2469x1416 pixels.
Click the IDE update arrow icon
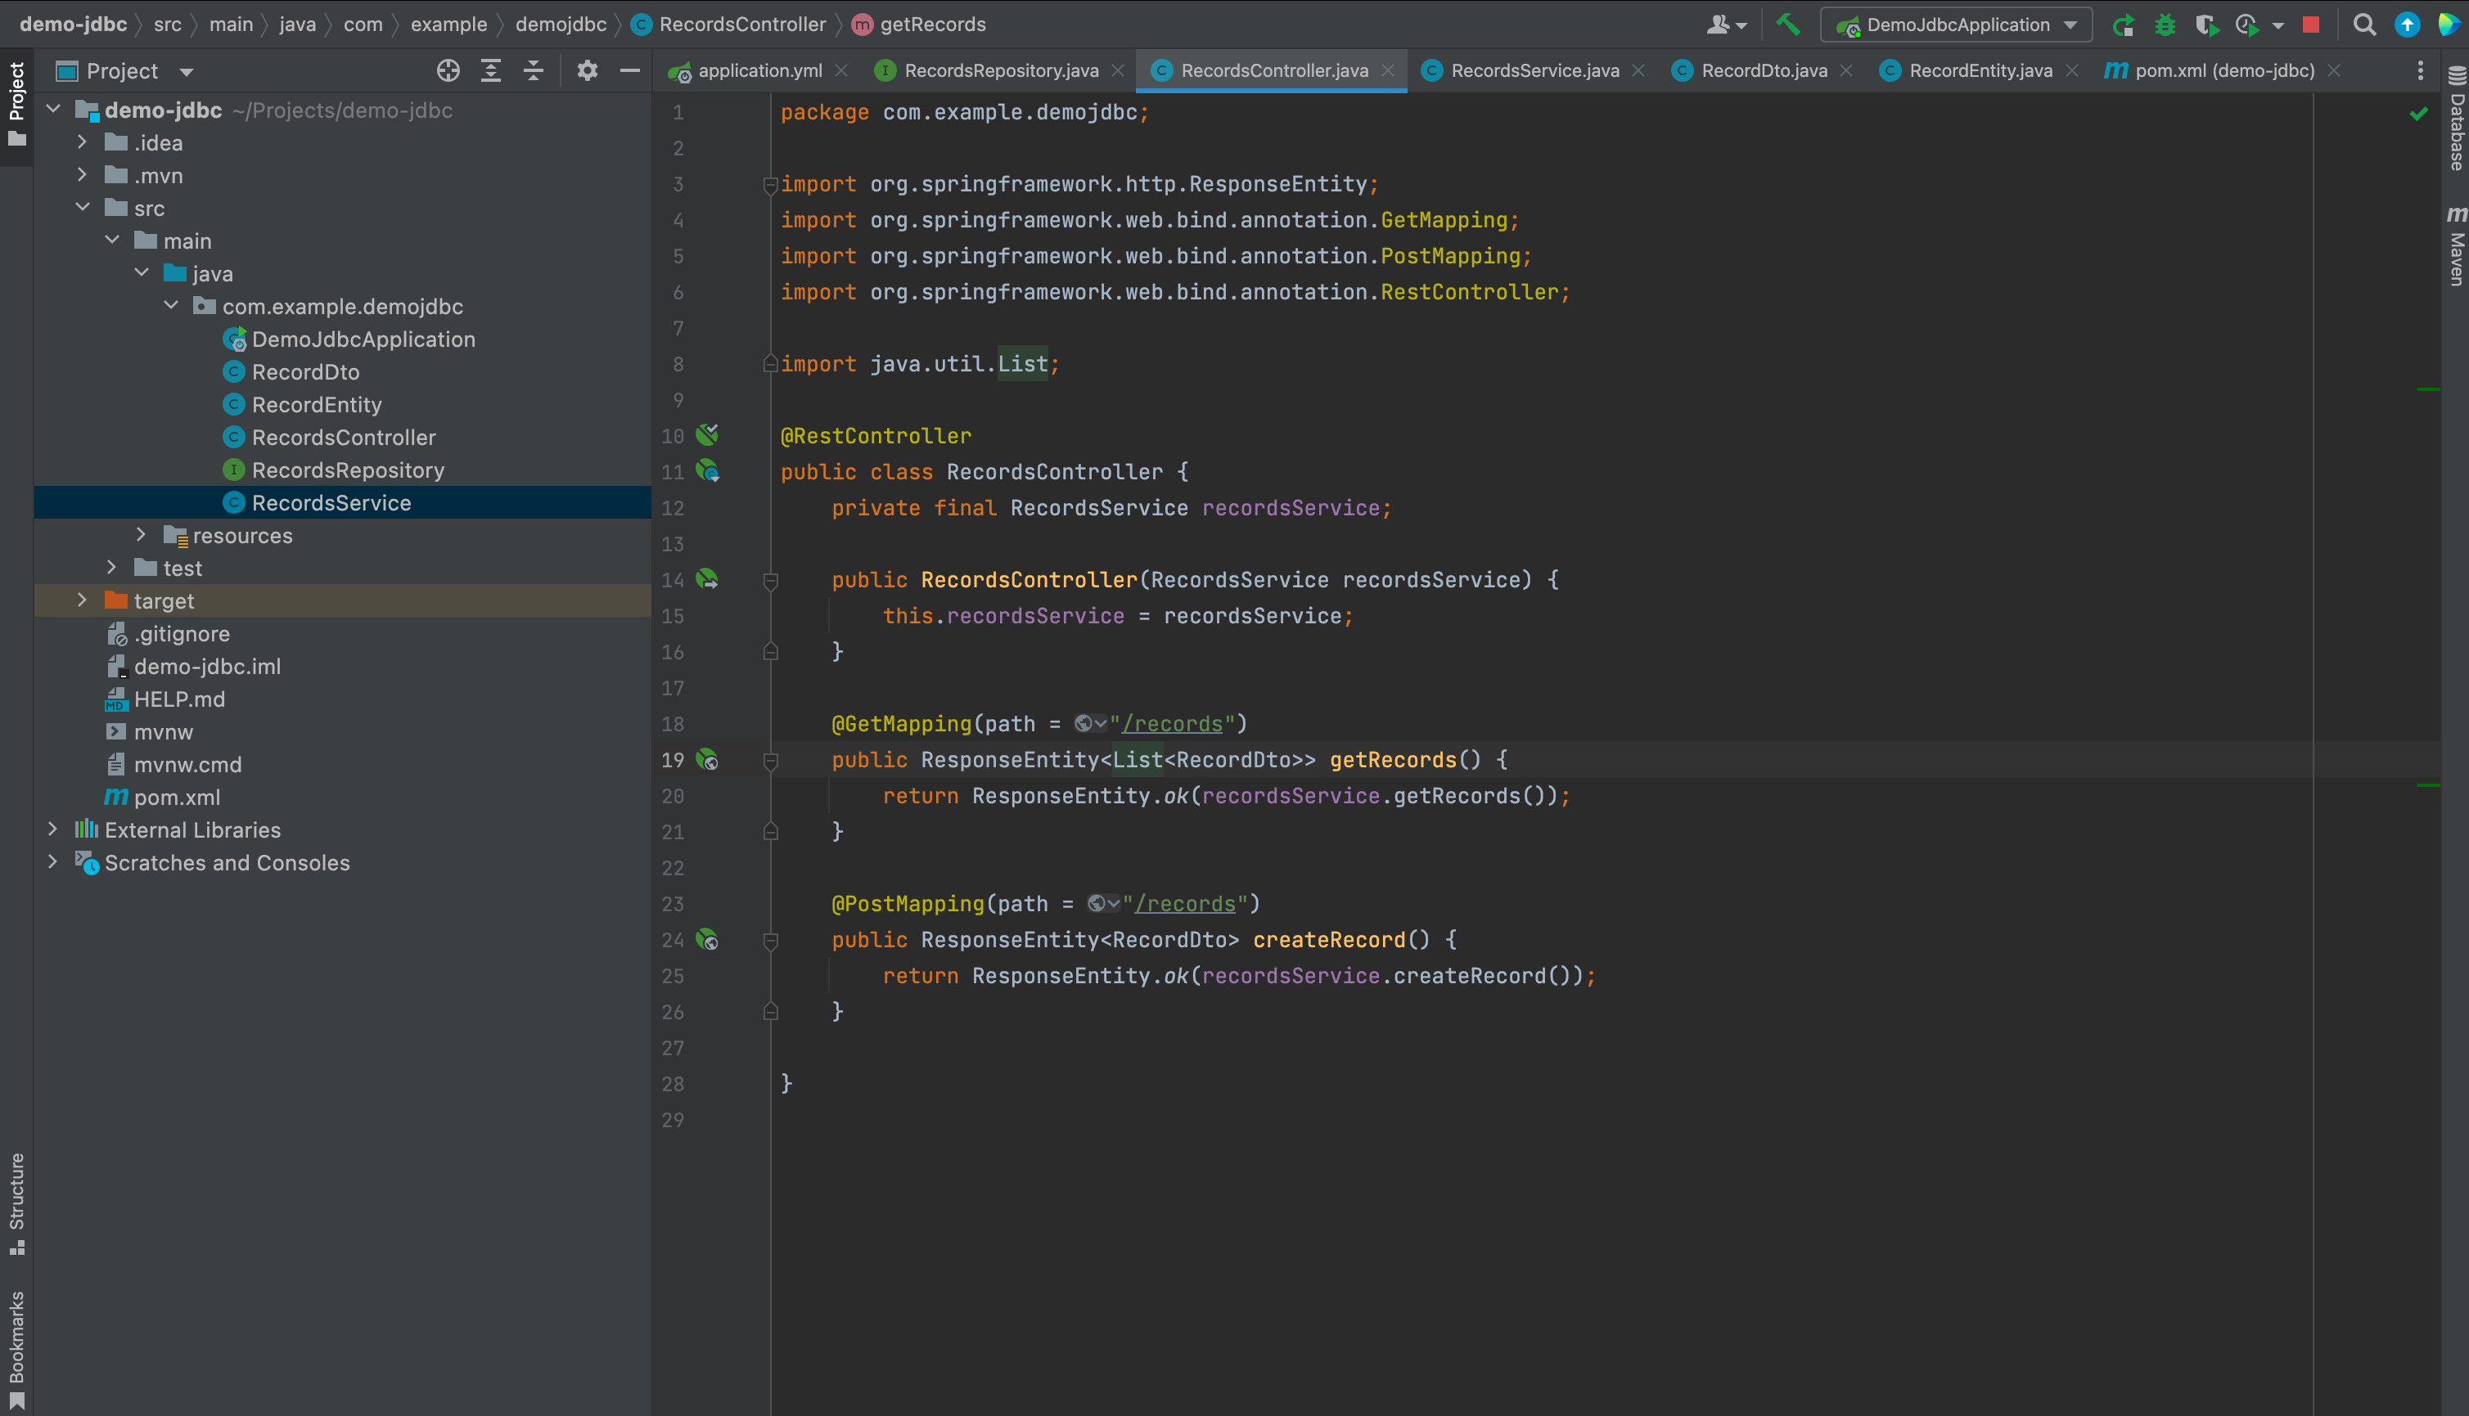pos(2407,25)
